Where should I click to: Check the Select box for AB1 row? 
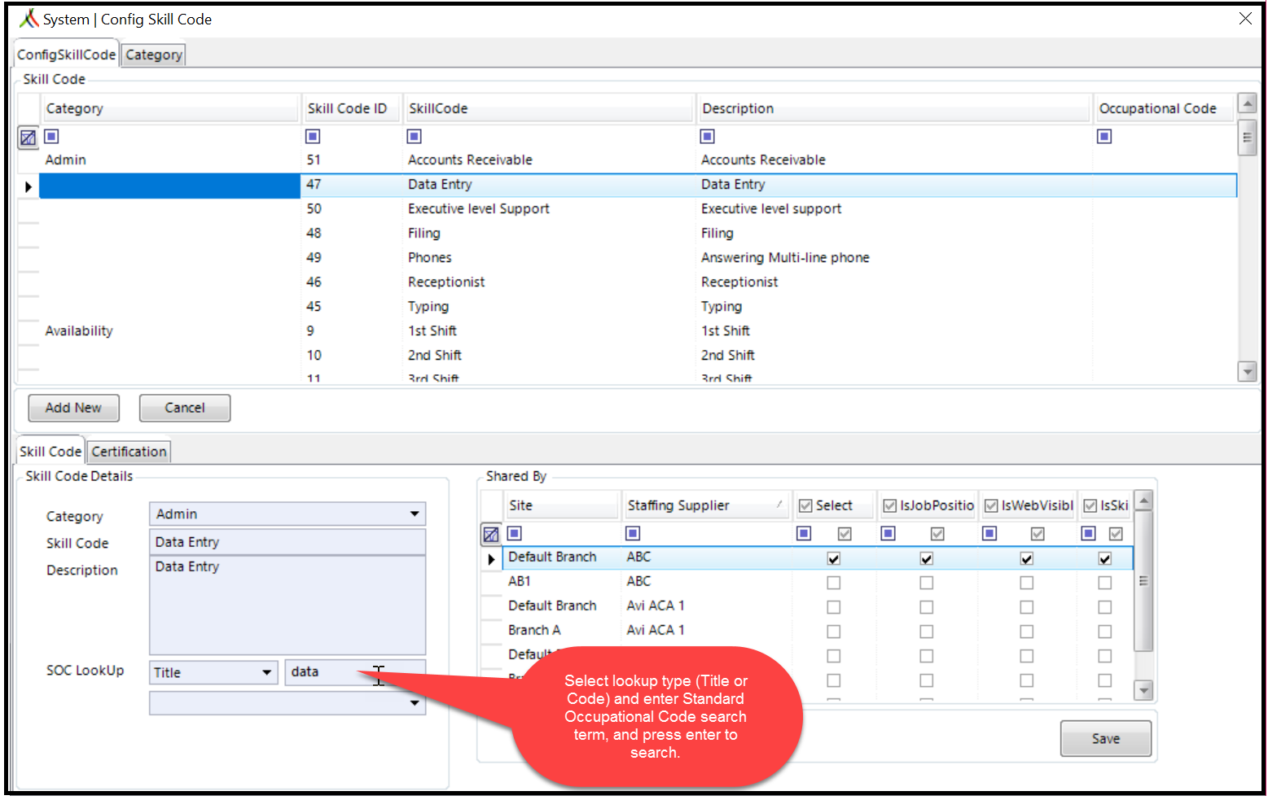click(833, 583)
